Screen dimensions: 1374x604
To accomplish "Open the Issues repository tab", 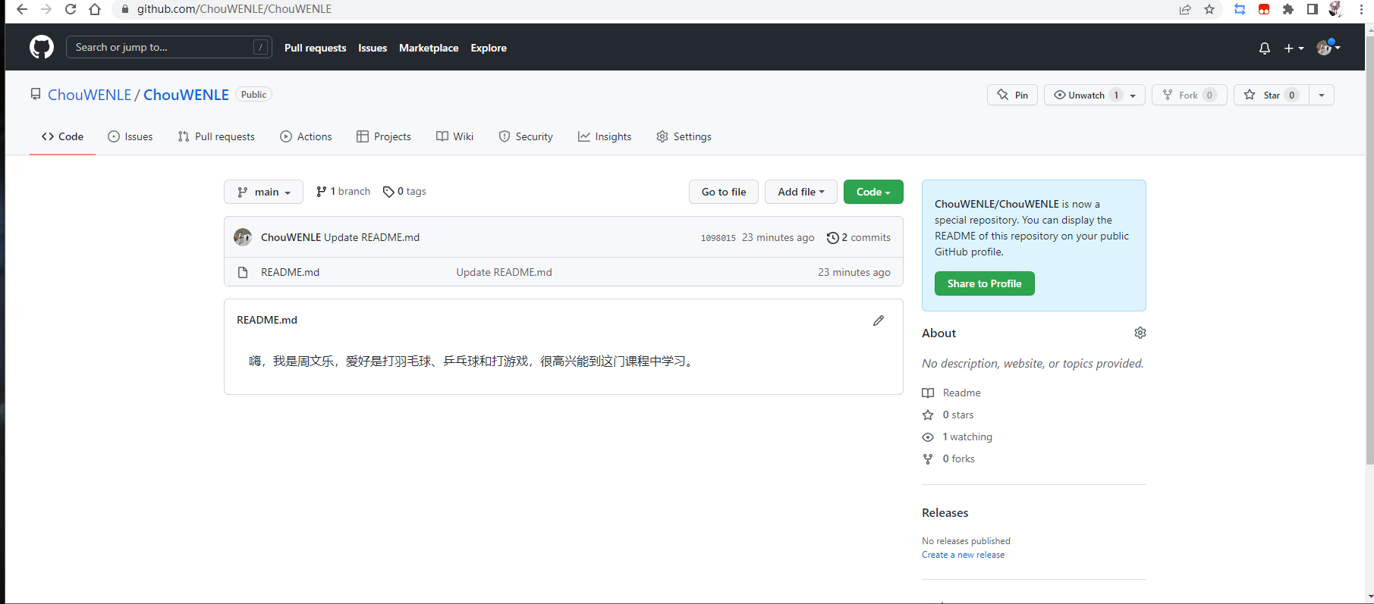I will 130,136.
